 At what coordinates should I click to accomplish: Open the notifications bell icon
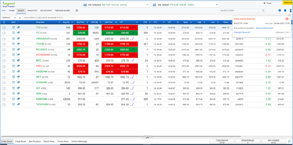pos(285,11)
